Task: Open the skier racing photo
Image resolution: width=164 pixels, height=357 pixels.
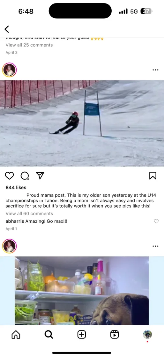Action: 82,123
